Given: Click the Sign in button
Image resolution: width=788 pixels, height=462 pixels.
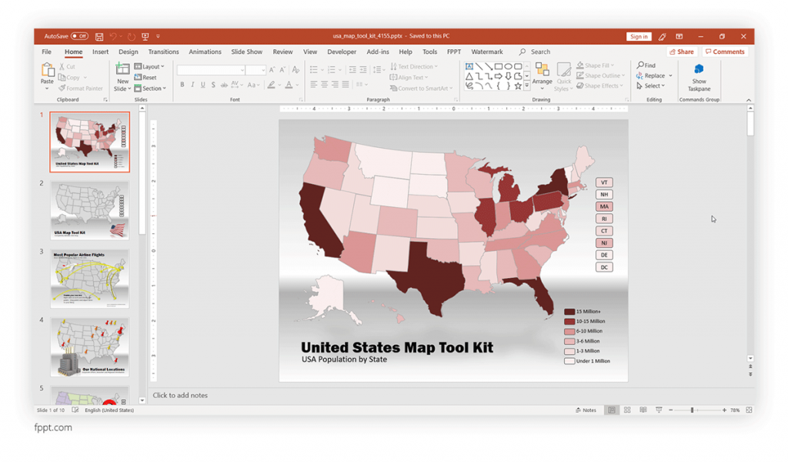Looking at the screenshot, I should [639, 36].
